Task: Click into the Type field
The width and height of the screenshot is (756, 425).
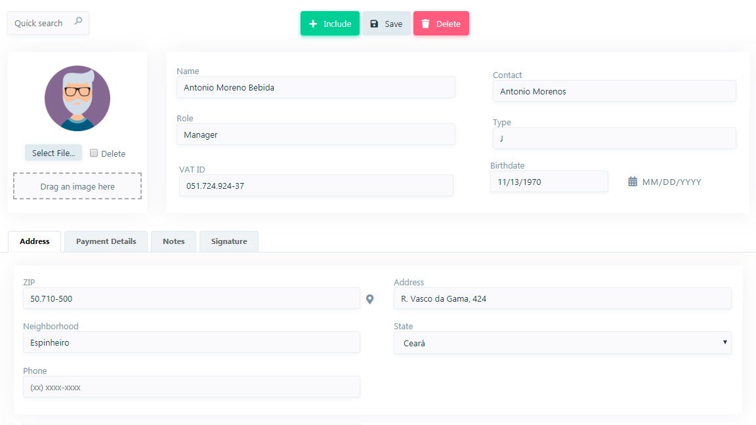Action: 614,138
